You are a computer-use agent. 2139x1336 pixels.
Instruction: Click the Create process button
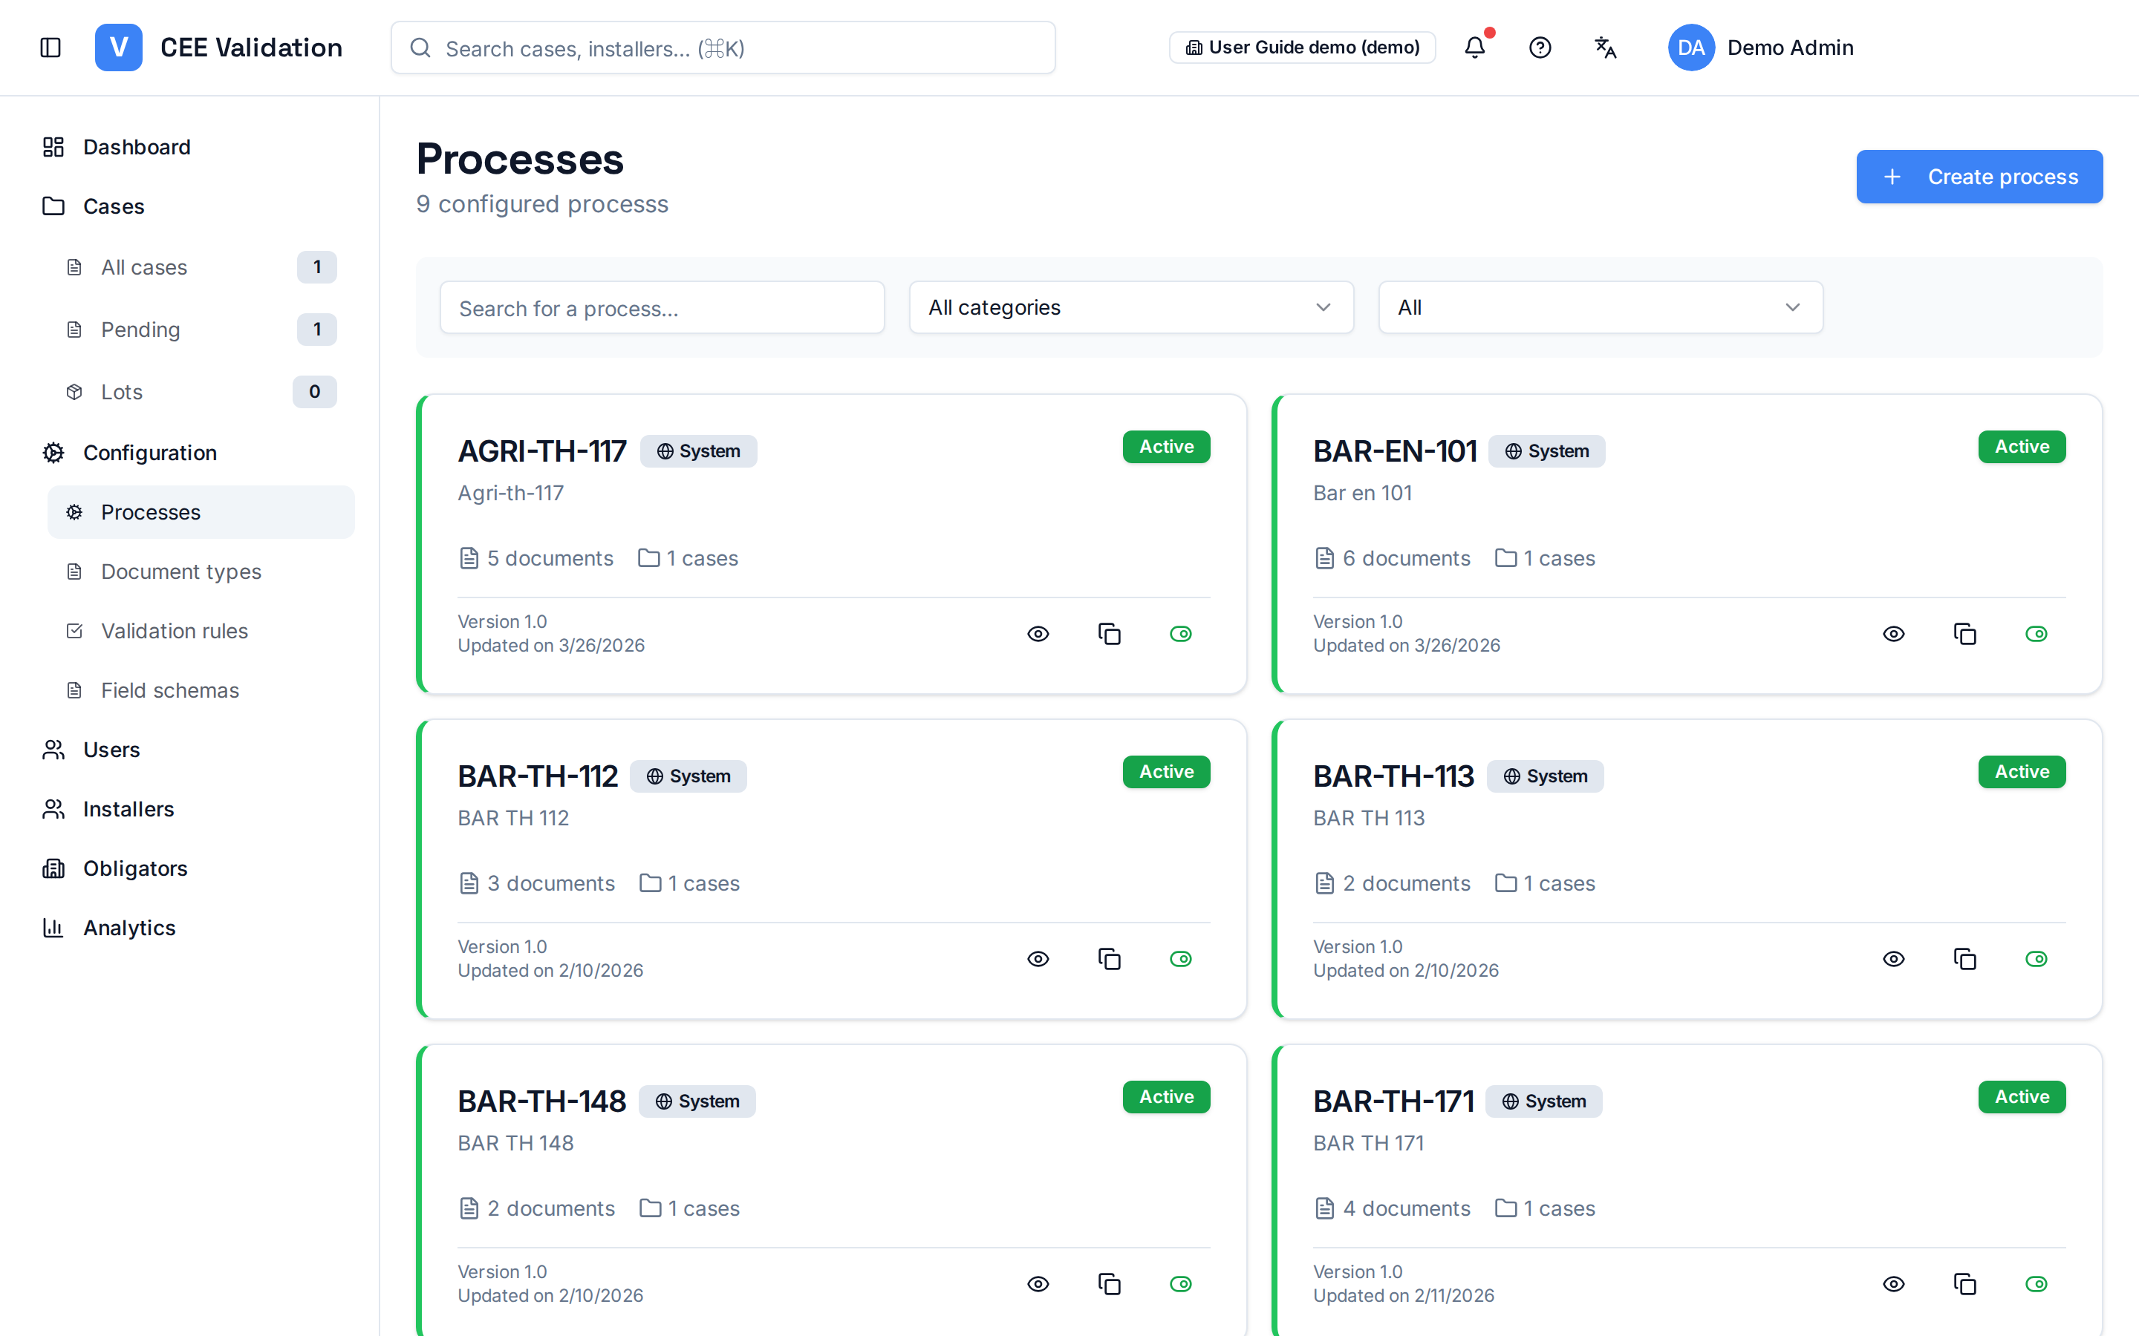pyautogui.click(x=1979, y=177)
